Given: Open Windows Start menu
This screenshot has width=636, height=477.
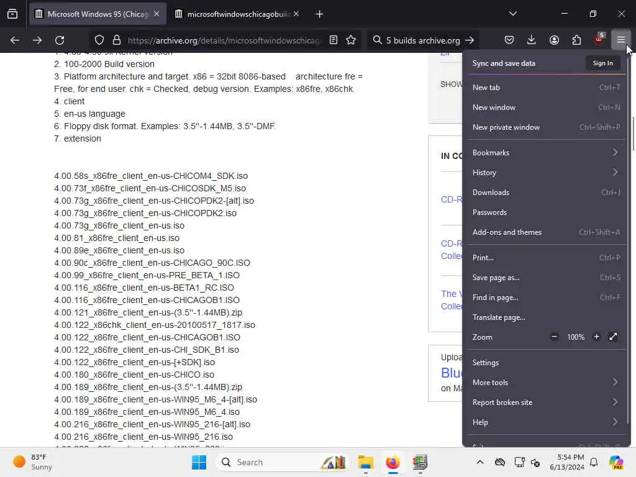Looking at the screenshot, I should (199, 462).
